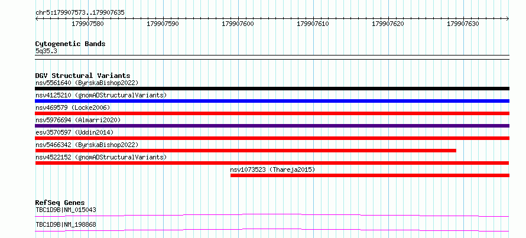Select the RefSeq Genes track heading
This screenshot has width=526, height=238.
point(60,203)
